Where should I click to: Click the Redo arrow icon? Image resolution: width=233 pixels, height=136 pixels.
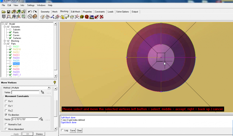point(35,12)
